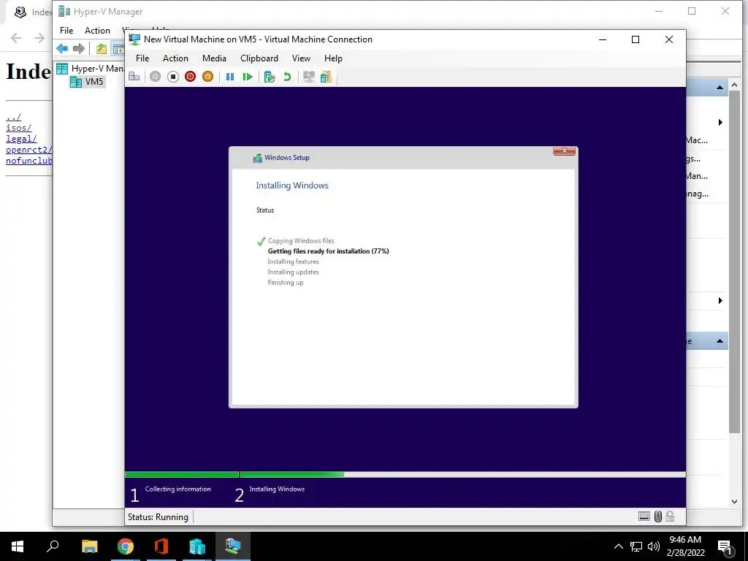Open the 'isos/' directory link
The width and height of the screenshot is (748, 561).
pos(18,128)
